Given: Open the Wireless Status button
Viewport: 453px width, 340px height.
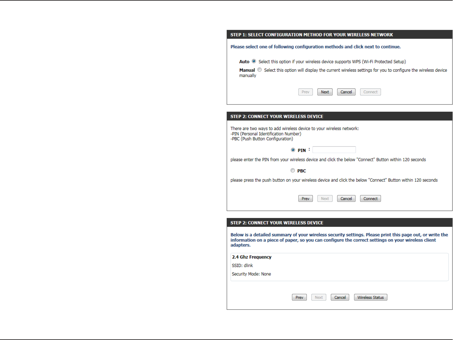Looking at the screenshot, I should click(371, 298).
